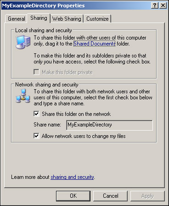Focus the Share name text field
Screen dimensions: 169x206
(109, 125)
